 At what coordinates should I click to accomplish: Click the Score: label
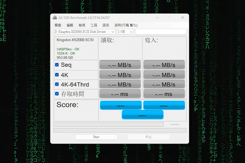point(67,105)
